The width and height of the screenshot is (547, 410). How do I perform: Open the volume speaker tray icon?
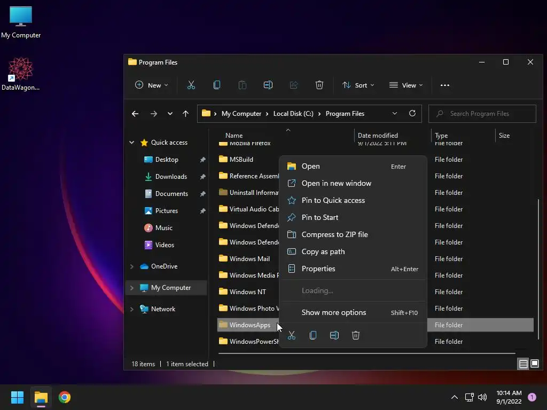(482, 397)
